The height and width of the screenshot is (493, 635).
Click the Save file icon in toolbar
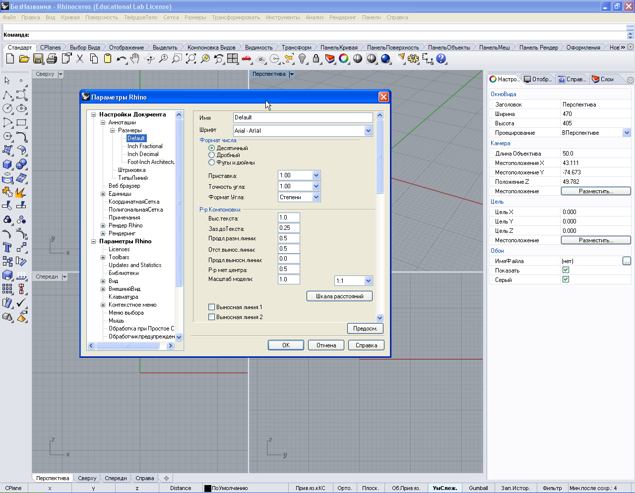pos(38,59)
